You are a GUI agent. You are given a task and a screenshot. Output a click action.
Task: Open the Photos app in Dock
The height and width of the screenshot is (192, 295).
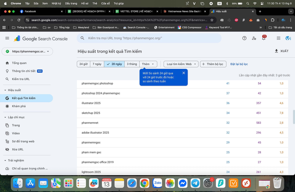(x=170, y=183)
